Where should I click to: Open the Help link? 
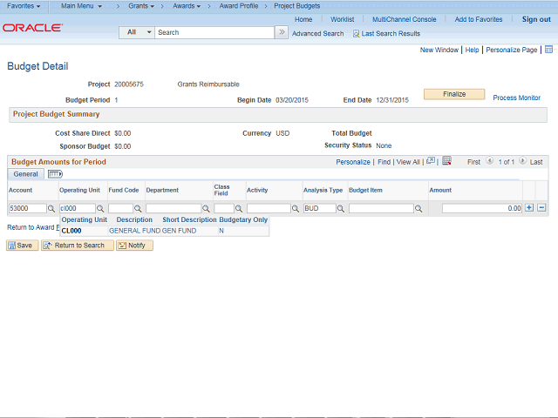click(x=472, y=50)
